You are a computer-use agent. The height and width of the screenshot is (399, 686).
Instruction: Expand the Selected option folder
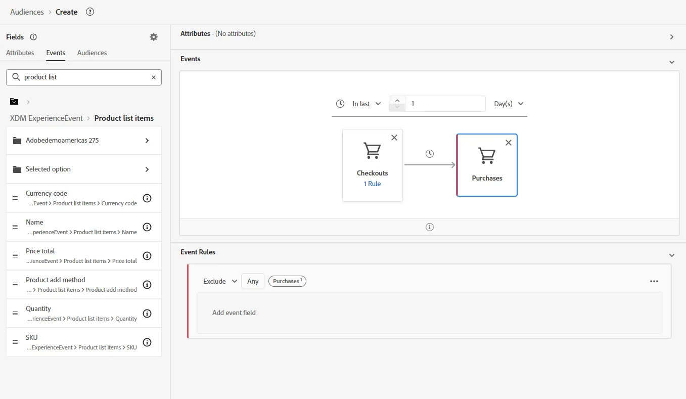(84, 169)
